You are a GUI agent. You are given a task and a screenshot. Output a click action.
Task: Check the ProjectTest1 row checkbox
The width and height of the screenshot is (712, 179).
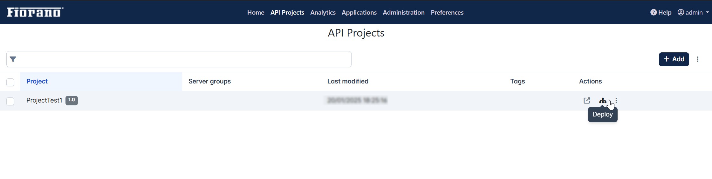pyautogui.click(x=10, y=101)
